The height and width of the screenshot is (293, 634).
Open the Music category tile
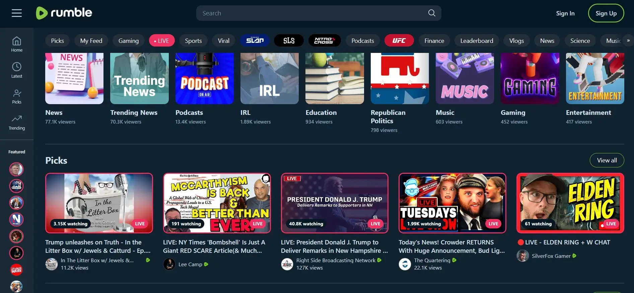(x=465, y=78)
